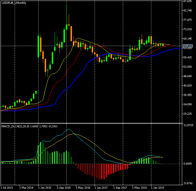196x191 pixels.
Task: Click the 1 Jan 2019 date label
Action: (x=158, y=188)
